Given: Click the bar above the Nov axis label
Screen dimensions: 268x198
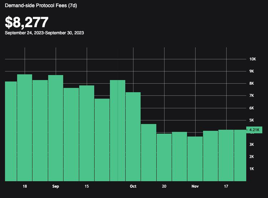Looking at the screenshot, I should [195, 159].
